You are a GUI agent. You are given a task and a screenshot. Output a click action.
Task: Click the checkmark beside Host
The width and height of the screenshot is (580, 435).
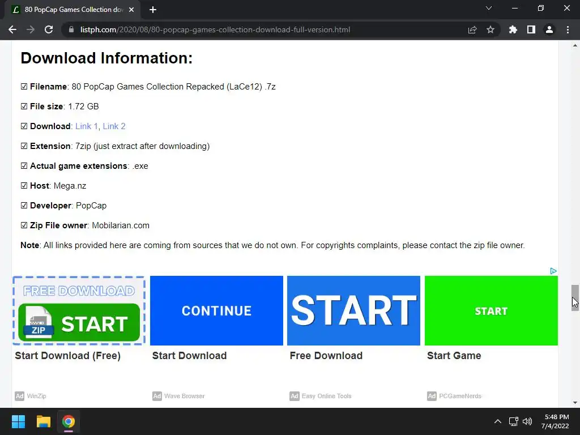(x=24, y=186)
